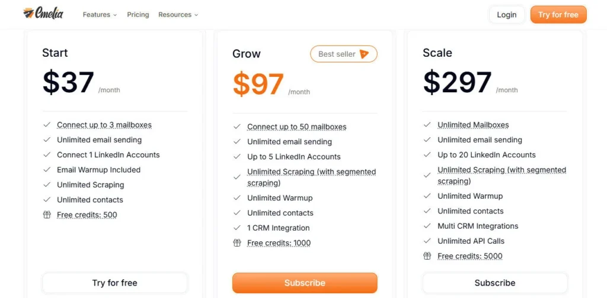Open the Pricing page
607x298 pixels.
pyautogui.click(x=138, y=15)
